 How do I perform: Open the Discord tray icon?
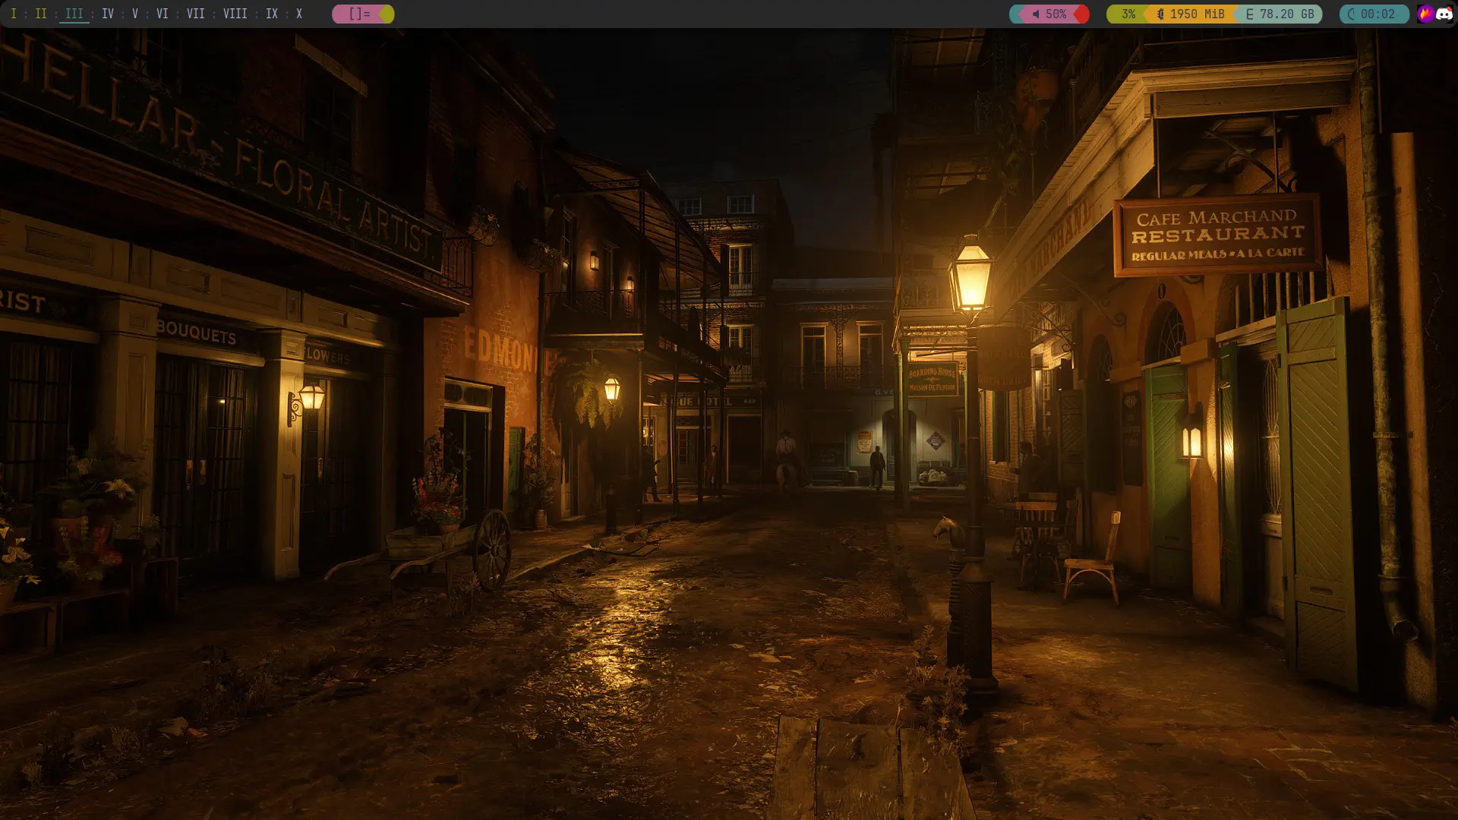(1444, 14)
